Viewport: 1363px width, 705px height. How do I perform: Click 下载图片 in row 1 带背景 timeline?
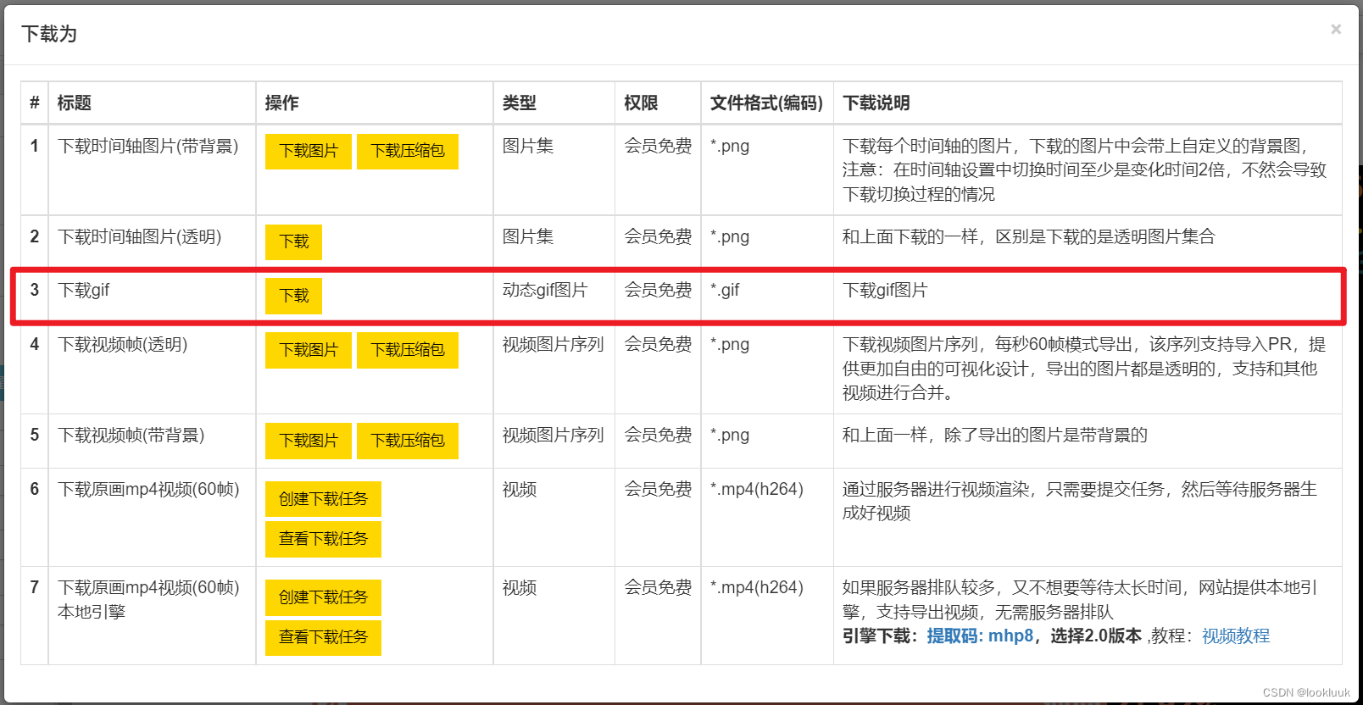[309, 151]
